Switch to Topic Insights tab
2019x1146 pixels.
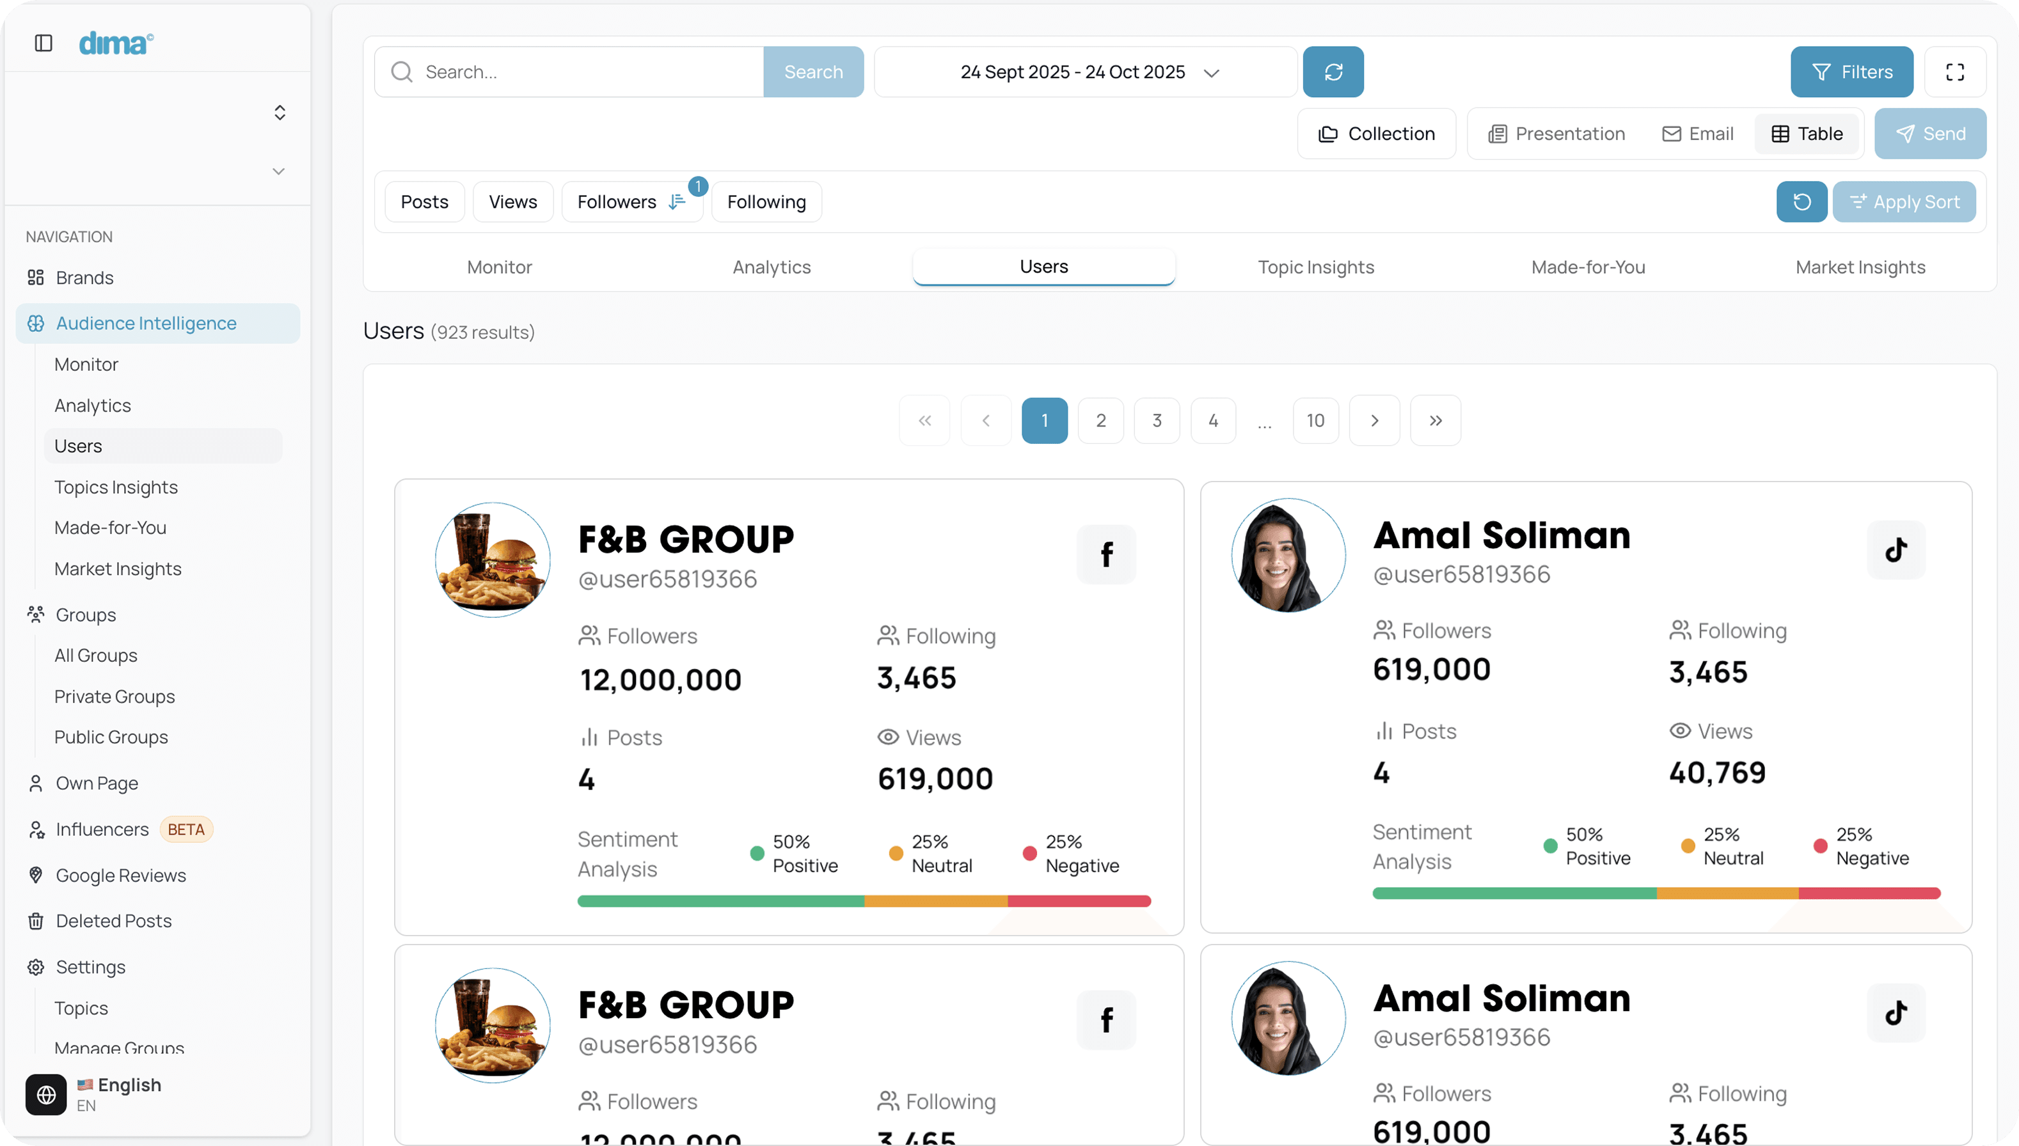[1315, 267]
